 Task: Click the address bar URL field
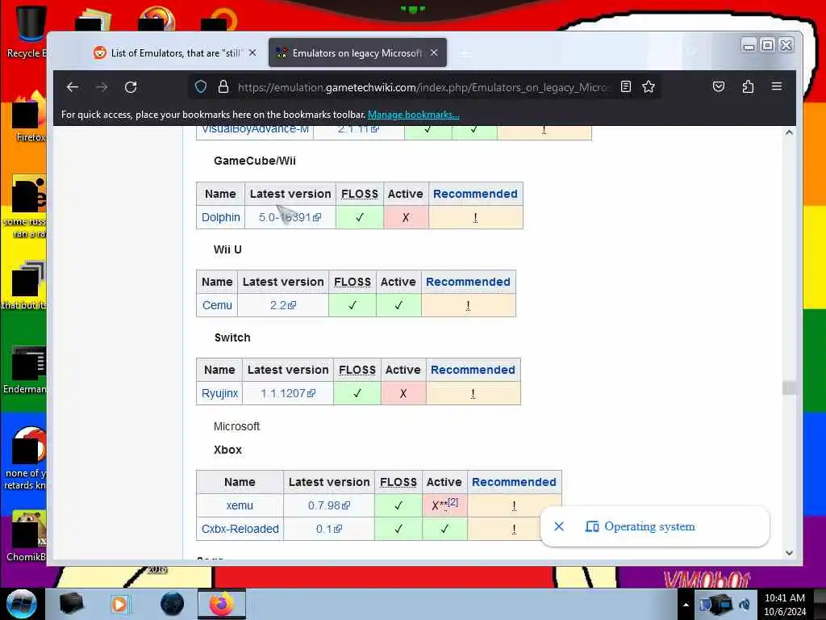point(424,87)
